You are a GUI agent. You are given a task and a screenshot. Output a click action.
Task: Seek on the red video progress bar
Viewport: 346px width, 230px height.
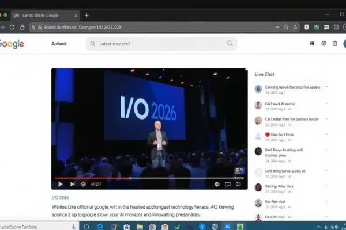click(92, 178)
